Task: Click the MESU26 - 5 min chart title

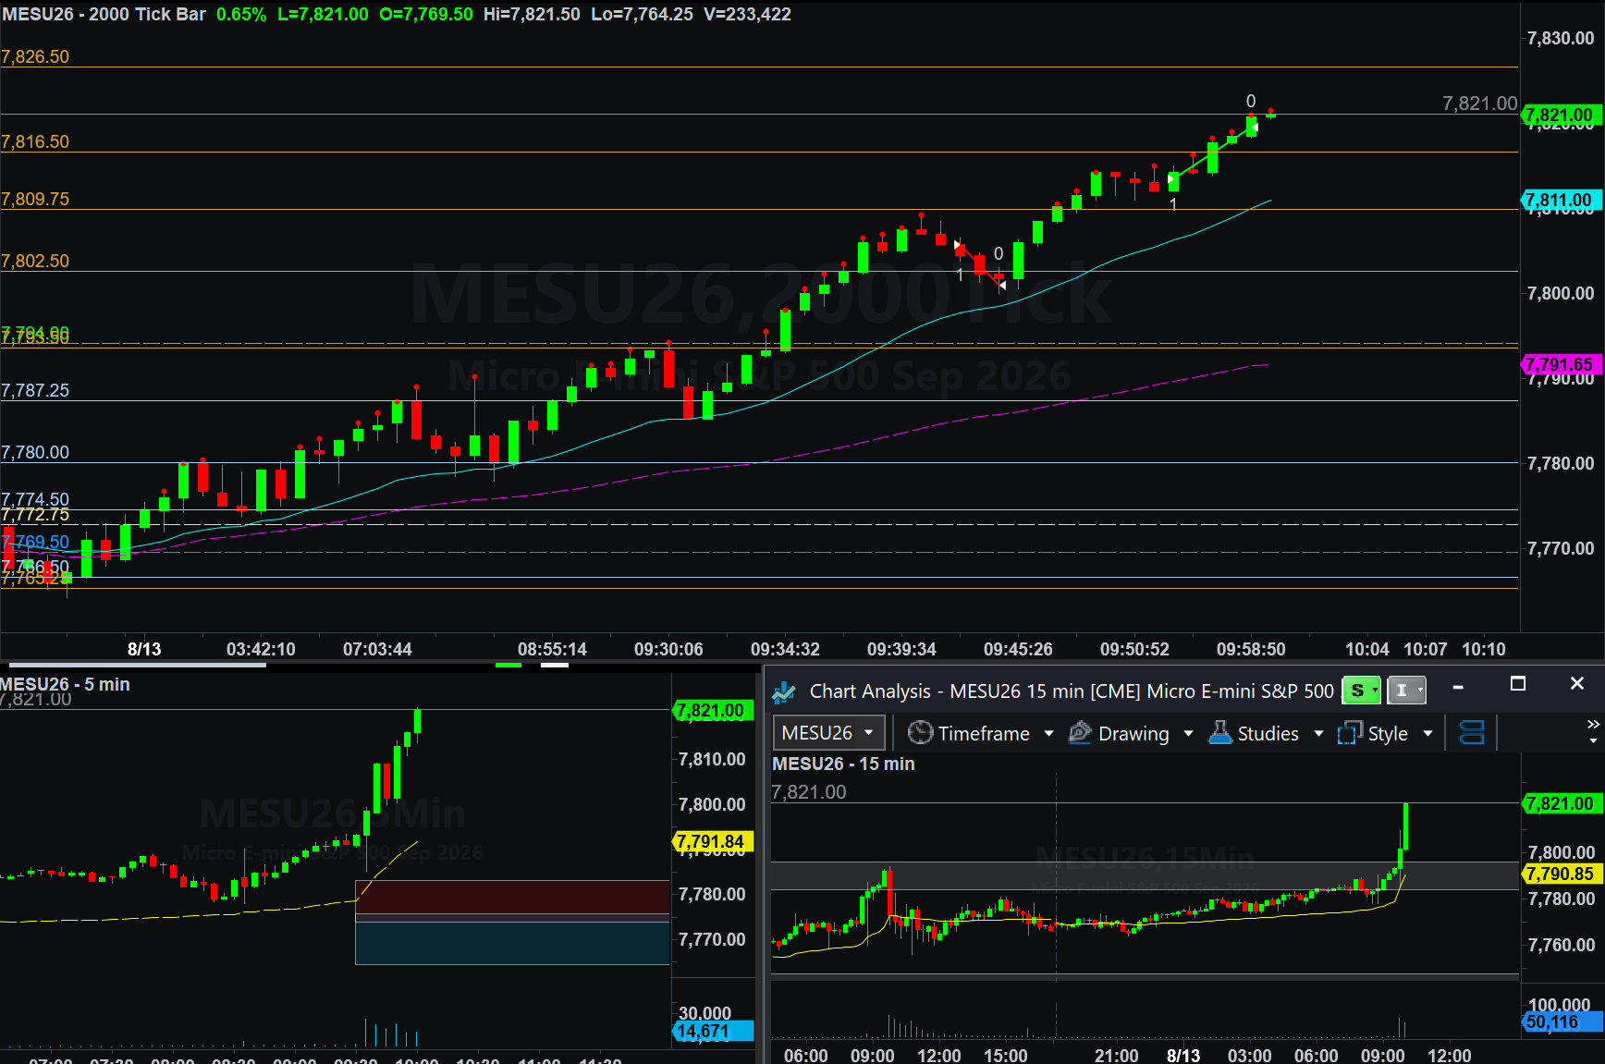Action: [65, 684]
